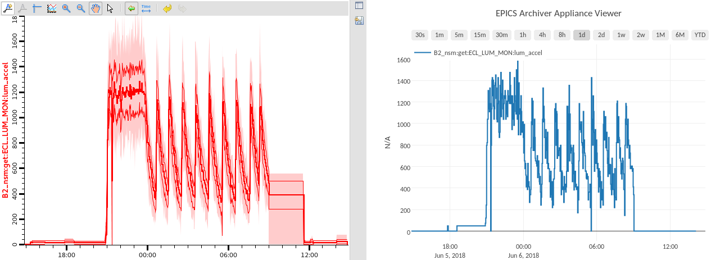Click the stagger axes chart icon
Viewport: 711px width, 260px height.
[52, 8]
